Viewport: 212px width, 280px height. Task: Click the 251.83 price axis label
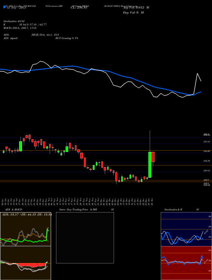[x=207, y=142]
